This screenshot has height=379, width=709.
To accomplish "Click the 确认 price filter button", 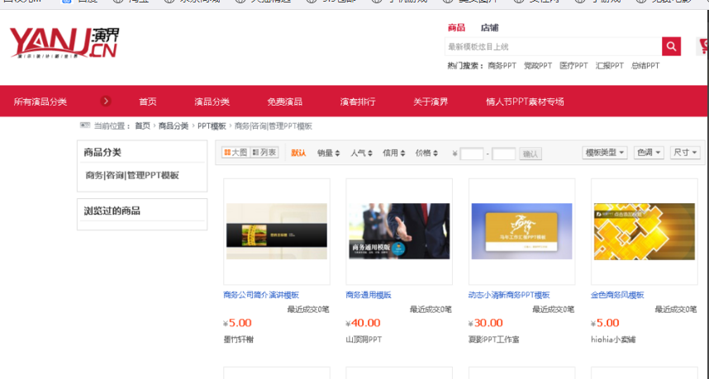I will point(531,154).
